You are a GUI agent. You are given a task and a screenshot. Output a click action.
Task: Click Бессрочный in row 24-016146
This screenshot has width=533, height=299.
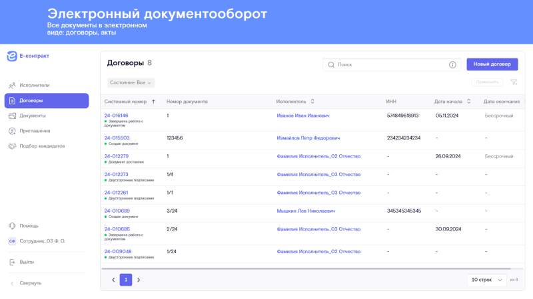(x=498, y=116)
